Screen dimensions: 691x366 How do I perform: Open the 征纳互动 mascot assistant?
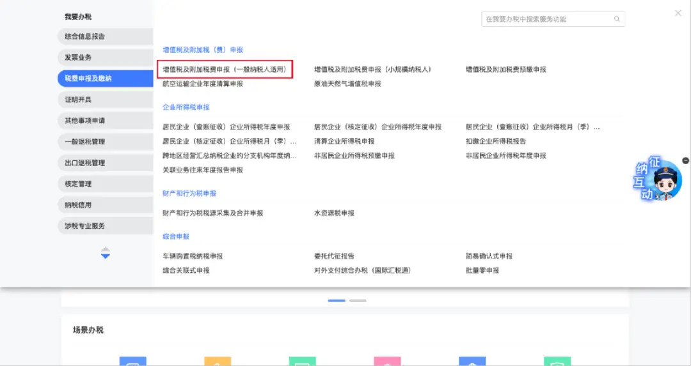tap(658, 179)
